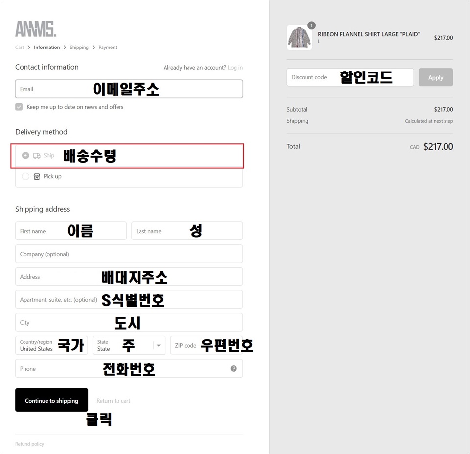This screenshot has width=470, height=454.
Task: Click the Apartment, suite field
Action: tap(129, 299)
